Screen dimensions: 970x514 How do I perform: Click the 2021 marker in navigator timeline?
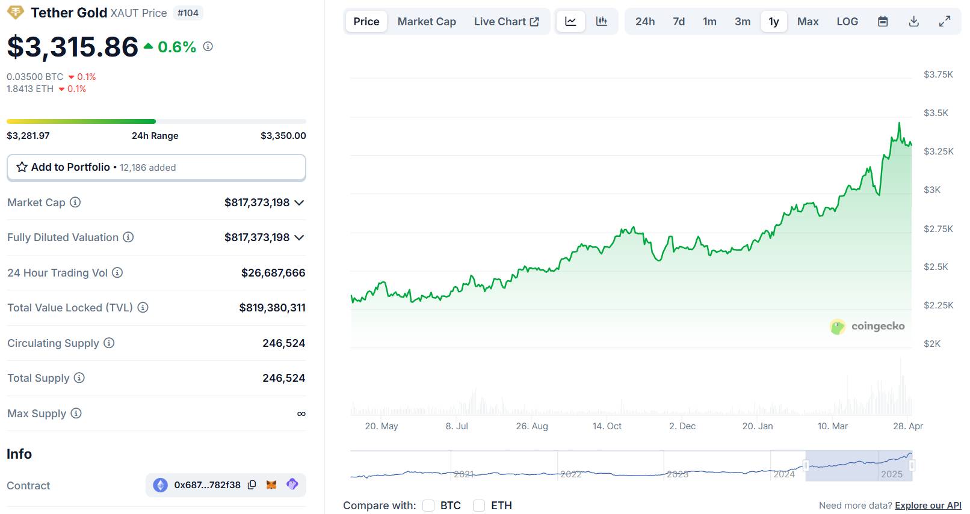(x=463, y=474)
